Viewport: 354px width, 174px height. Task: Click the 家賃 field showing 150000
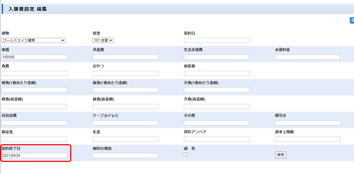pyautogui.click(x=34, y=57)
